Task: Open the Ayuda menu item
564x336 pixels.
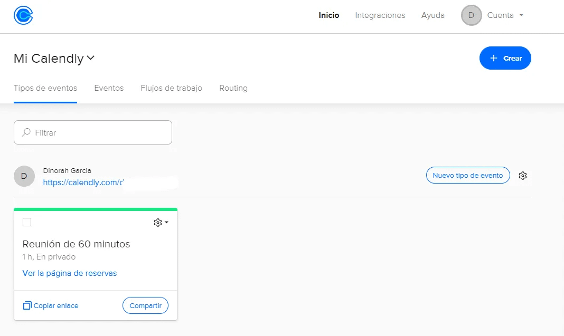Action: pyautogui.click(x=433, y=15)
